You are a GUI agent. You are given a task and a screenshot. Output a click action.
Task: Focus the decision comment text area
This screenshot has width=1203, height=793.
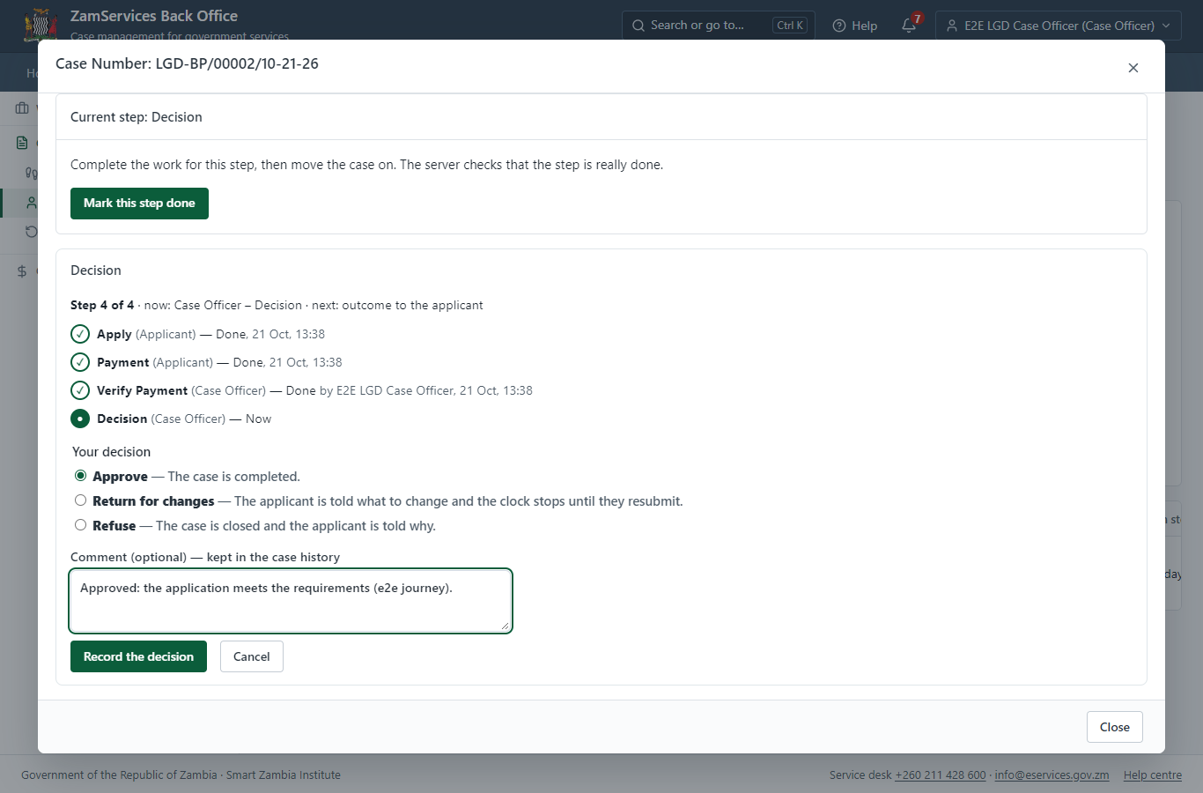(291, 601)
